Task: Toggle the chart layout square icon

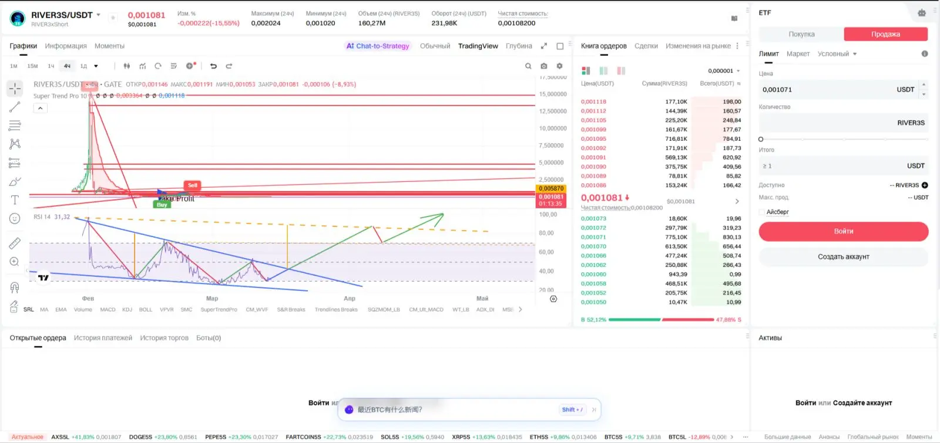Action: 560,46
